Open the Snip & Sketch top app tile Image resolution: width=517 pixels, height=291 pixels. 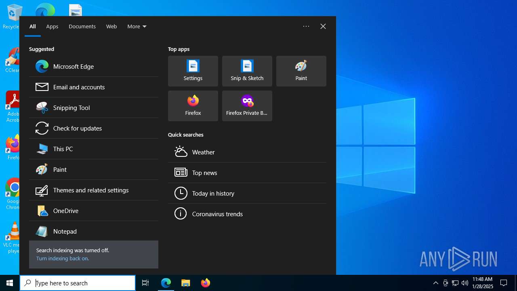(x=247, y=71)
